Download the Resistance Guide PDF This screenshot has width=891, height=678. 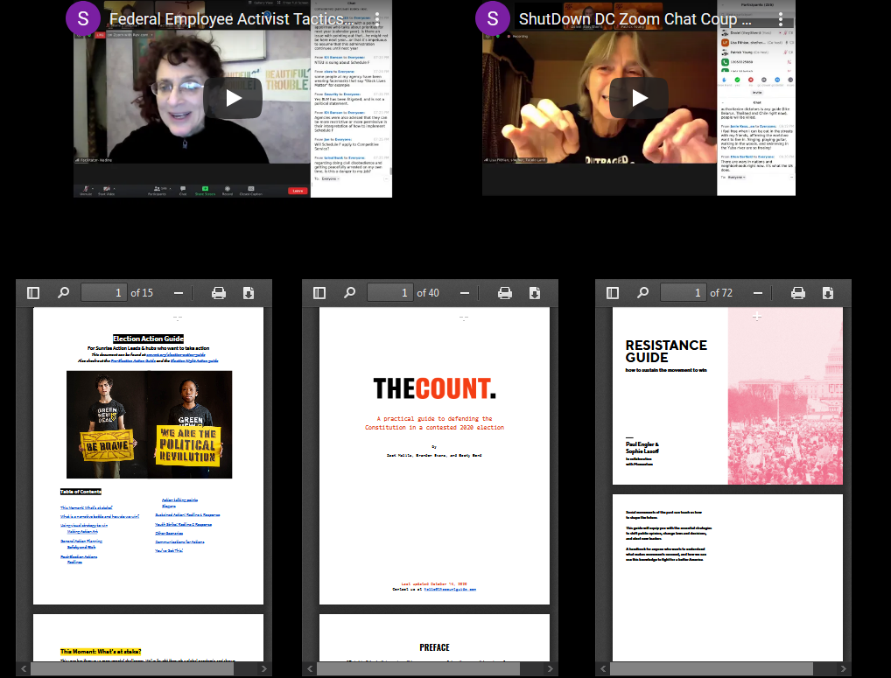point(828,293)
